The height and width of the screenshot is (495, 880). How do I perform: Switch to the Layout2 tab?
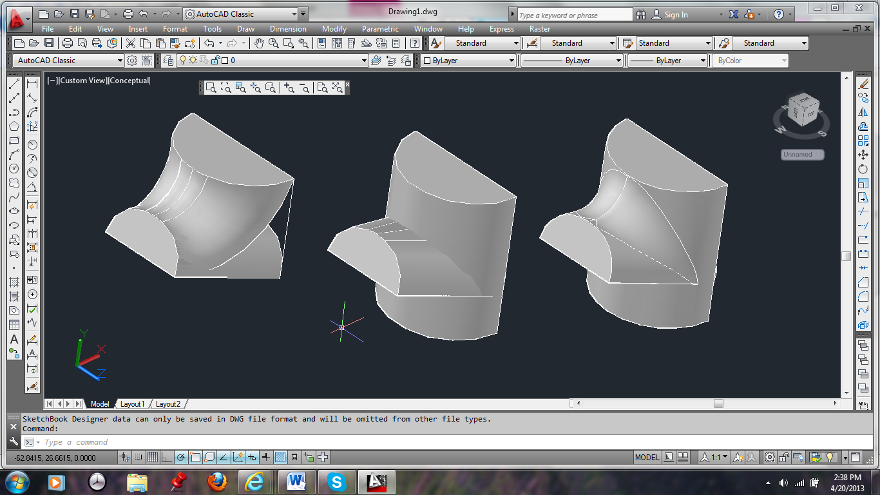[168, 404]
